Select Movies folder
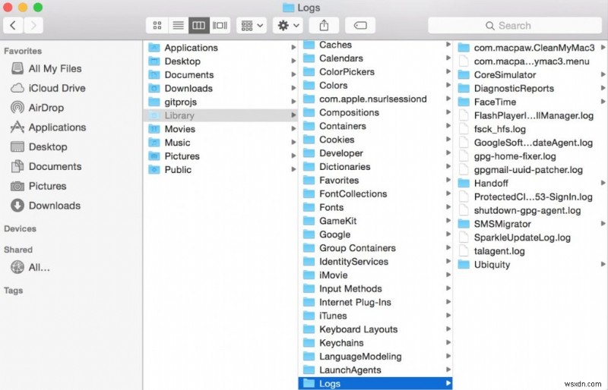The width and height of the screenshot is (608, 390). 221,129
